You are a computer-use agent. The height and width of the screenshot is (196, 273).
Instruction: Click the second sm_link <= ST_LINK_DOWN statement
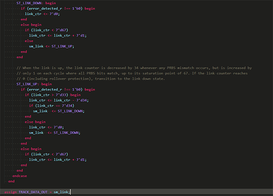click(x=55, y=133)
